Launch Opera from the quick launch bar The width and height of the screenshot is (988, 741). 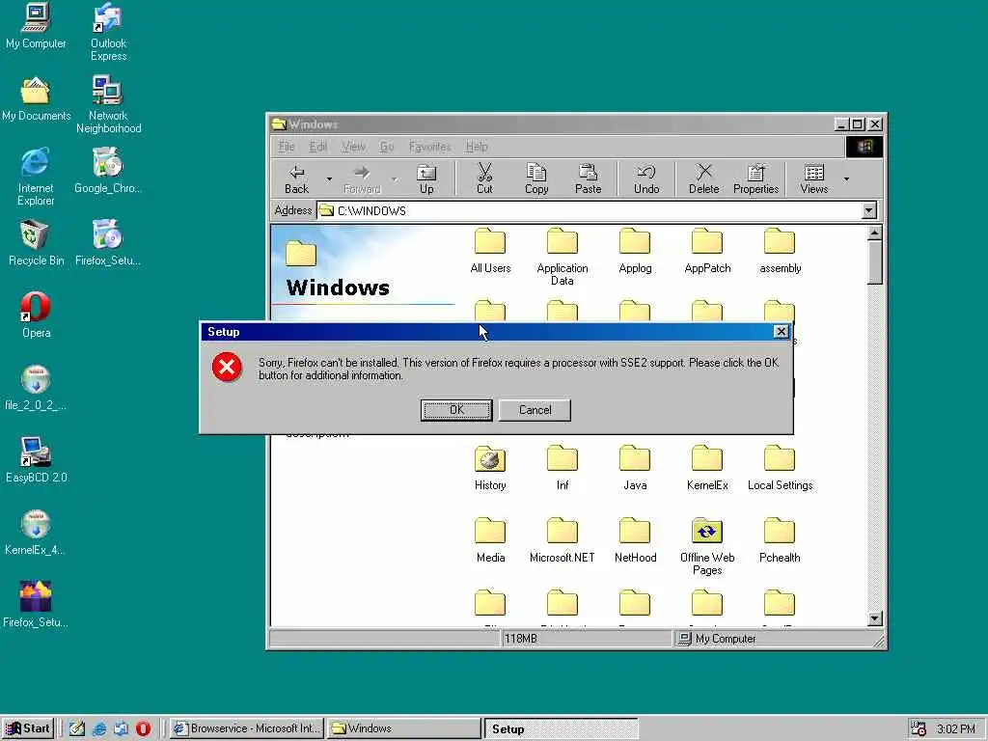(x=143, y=729)
